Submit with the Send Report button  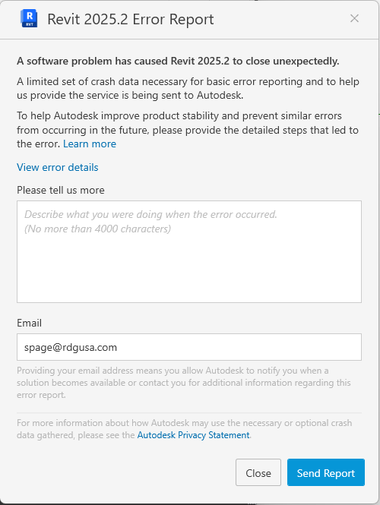coord(326,472)
